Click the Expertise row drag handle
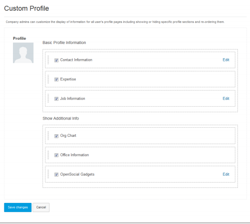This screenshot has width=250, height=224. 48,79
